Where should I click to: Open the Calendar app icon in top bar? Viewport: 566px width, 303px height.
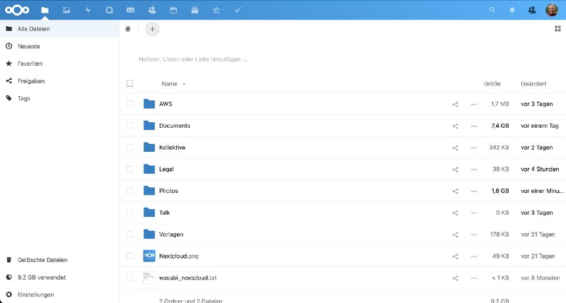(173, 10)
